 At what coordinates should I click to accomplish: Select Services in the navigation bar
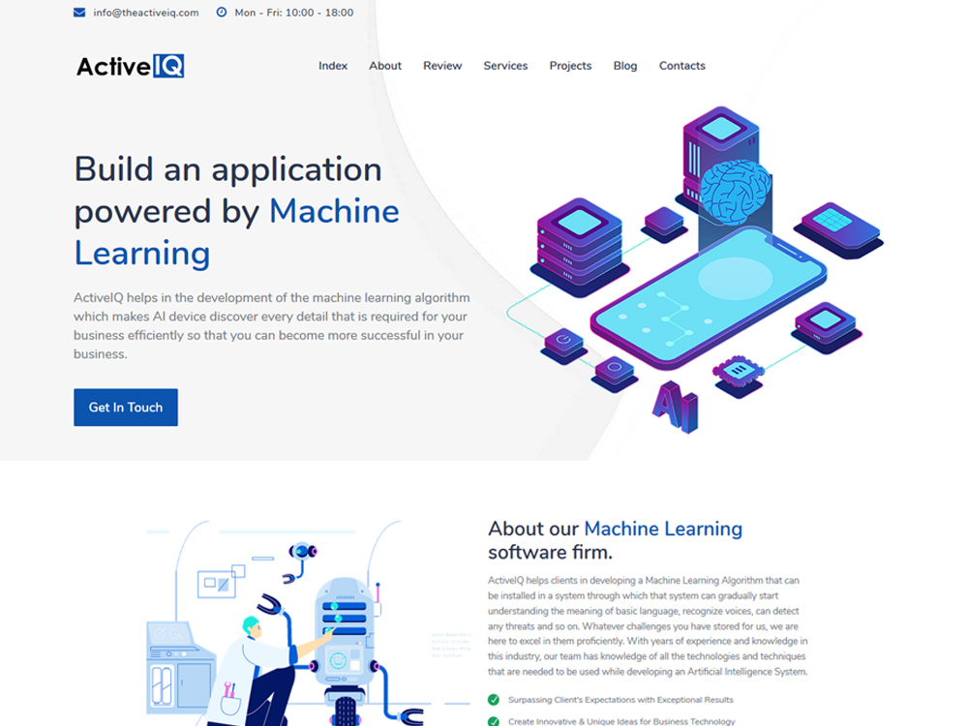coord(505,66)
